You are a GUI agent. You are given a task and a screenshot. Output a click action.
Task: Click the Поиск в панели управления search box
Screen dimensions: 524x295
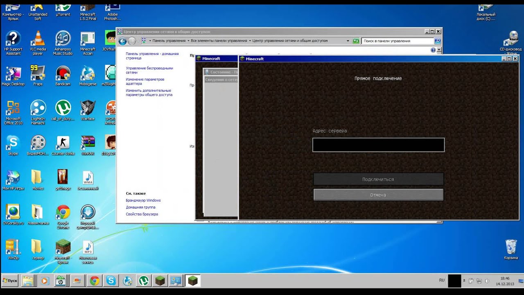[x=398, y=41]
